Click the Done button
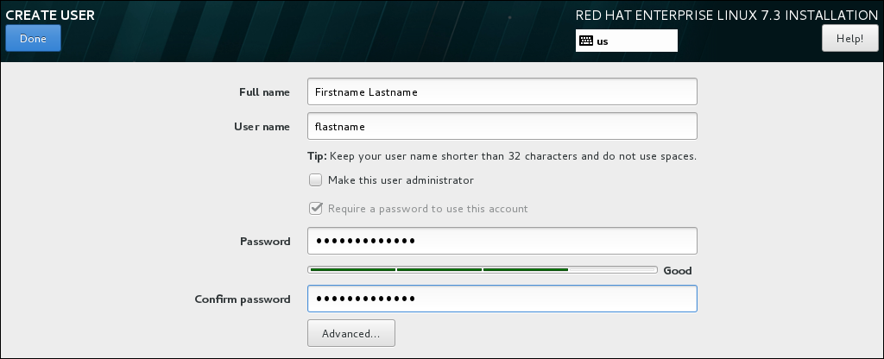The height and width of the screenshot is (359, 884). pyautogui.click(x=32, y=39)
